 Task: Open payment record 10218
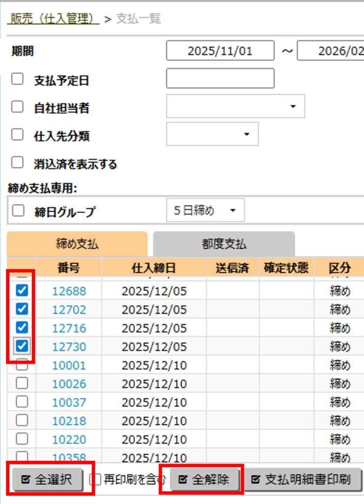pyautogui.click(x=69, y=421)
